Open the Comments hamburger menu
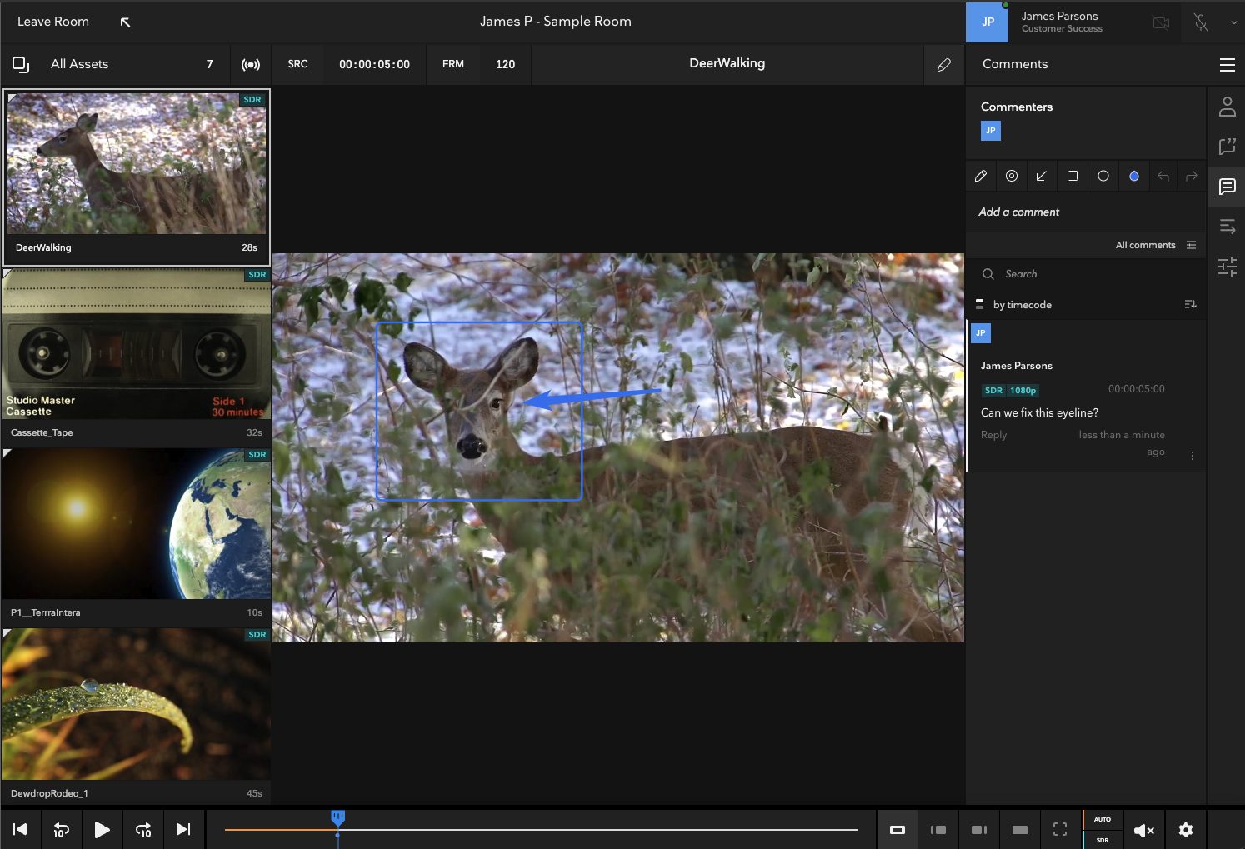The image size is (1245, 849). coord(1227,64)
